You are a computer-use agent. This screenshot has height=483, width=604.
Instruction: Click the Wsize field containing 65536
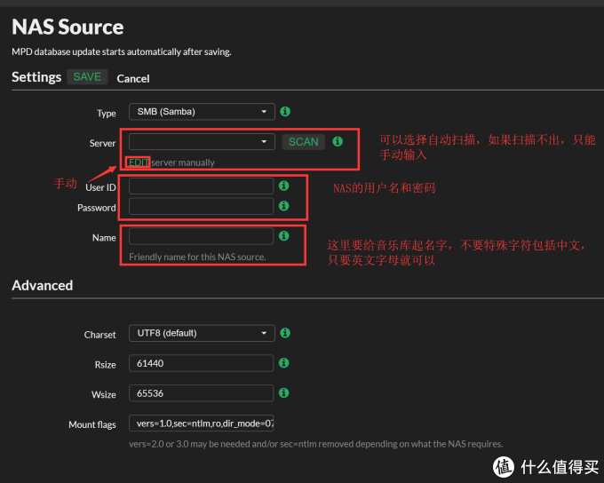(x=201, y=393)
